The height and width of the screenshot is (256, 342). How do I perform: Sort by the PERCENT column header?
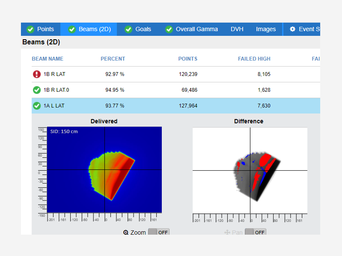pos(113,59)
